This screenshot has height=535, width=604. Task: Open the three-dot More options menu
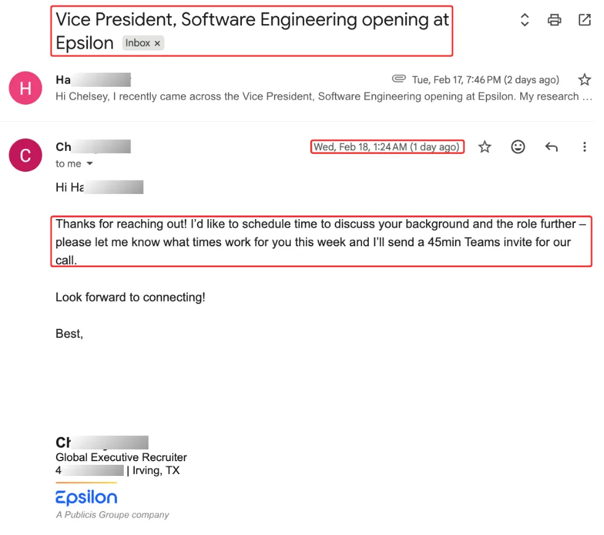tap(584, 147)
